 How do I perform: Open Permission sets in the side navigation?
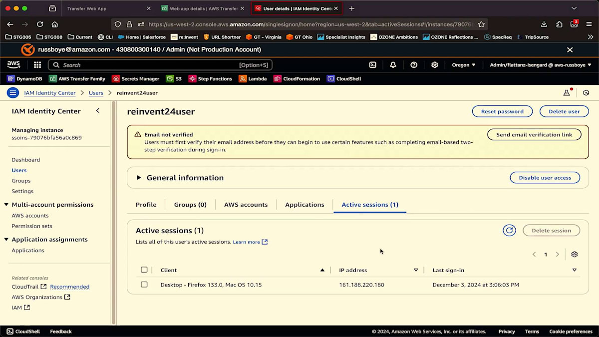point(32,226)
